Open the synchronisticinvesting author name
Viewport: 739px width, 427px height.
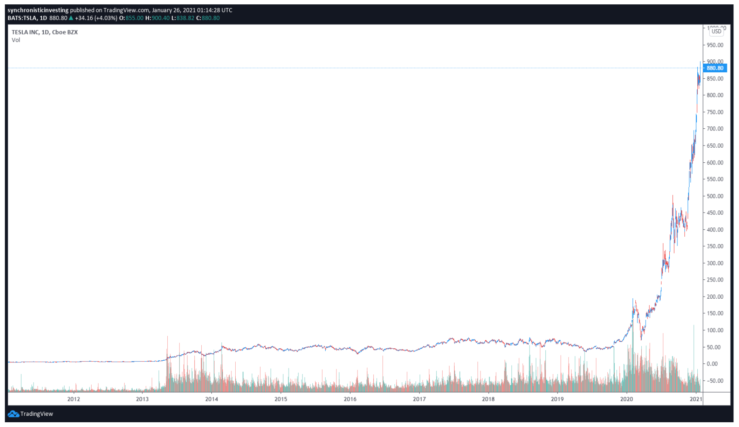(x=38, y=10)
